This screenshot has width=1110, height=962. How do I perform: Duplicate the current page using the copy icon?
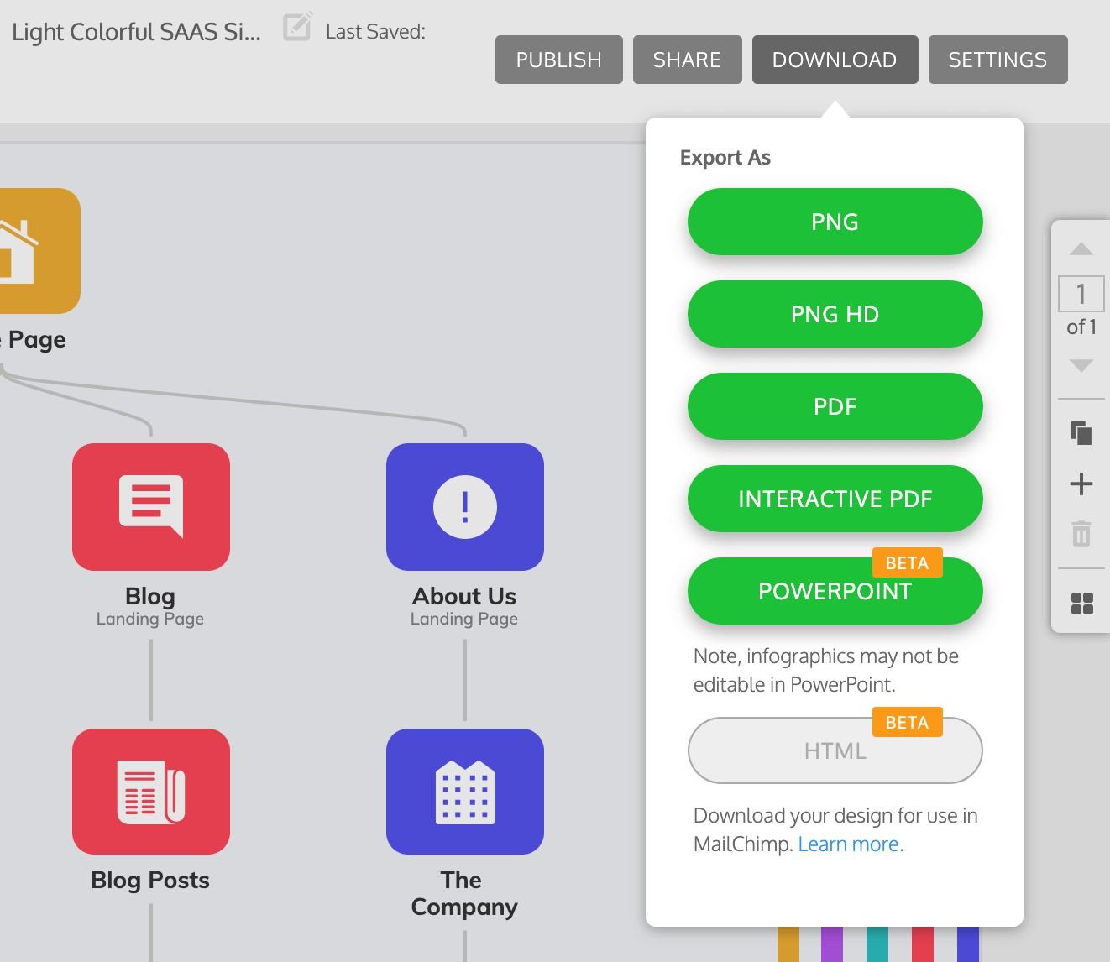coord(1081,431)
